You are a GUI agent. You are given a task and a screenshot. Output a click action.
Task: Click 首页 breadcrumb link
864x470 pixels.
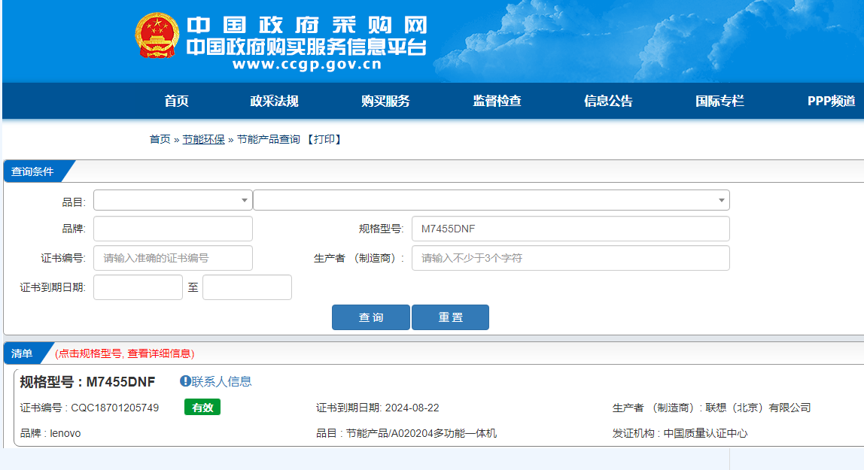(x=160, y=139)
